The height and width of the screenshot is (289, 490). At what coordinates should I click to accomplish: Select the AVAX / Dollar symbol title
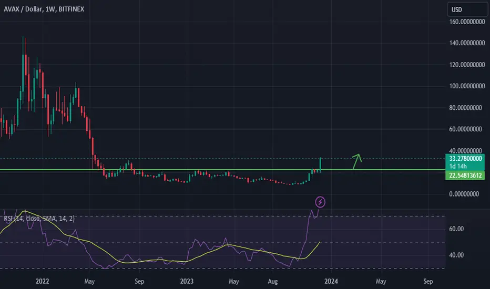click(44, 9)
